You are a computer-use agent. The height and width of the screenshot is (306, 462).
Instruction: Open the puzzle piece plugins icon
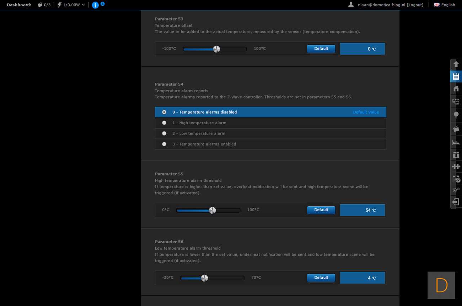click(x=456, y=166)
